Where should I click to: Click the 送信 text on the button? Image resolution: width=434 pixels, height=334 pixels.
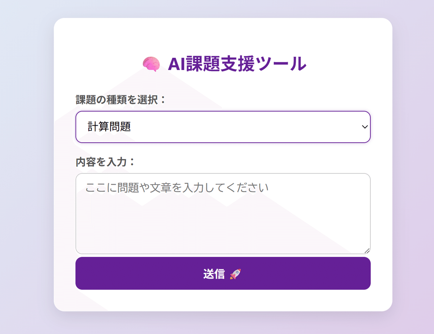[214, 274]
